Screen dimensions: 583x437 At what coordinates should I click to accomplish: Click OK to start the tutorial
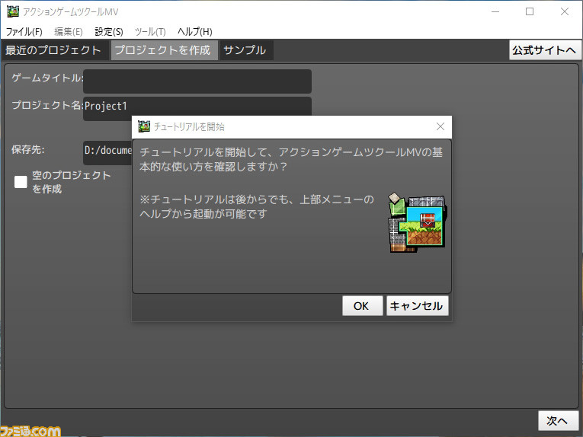[362, 305]
